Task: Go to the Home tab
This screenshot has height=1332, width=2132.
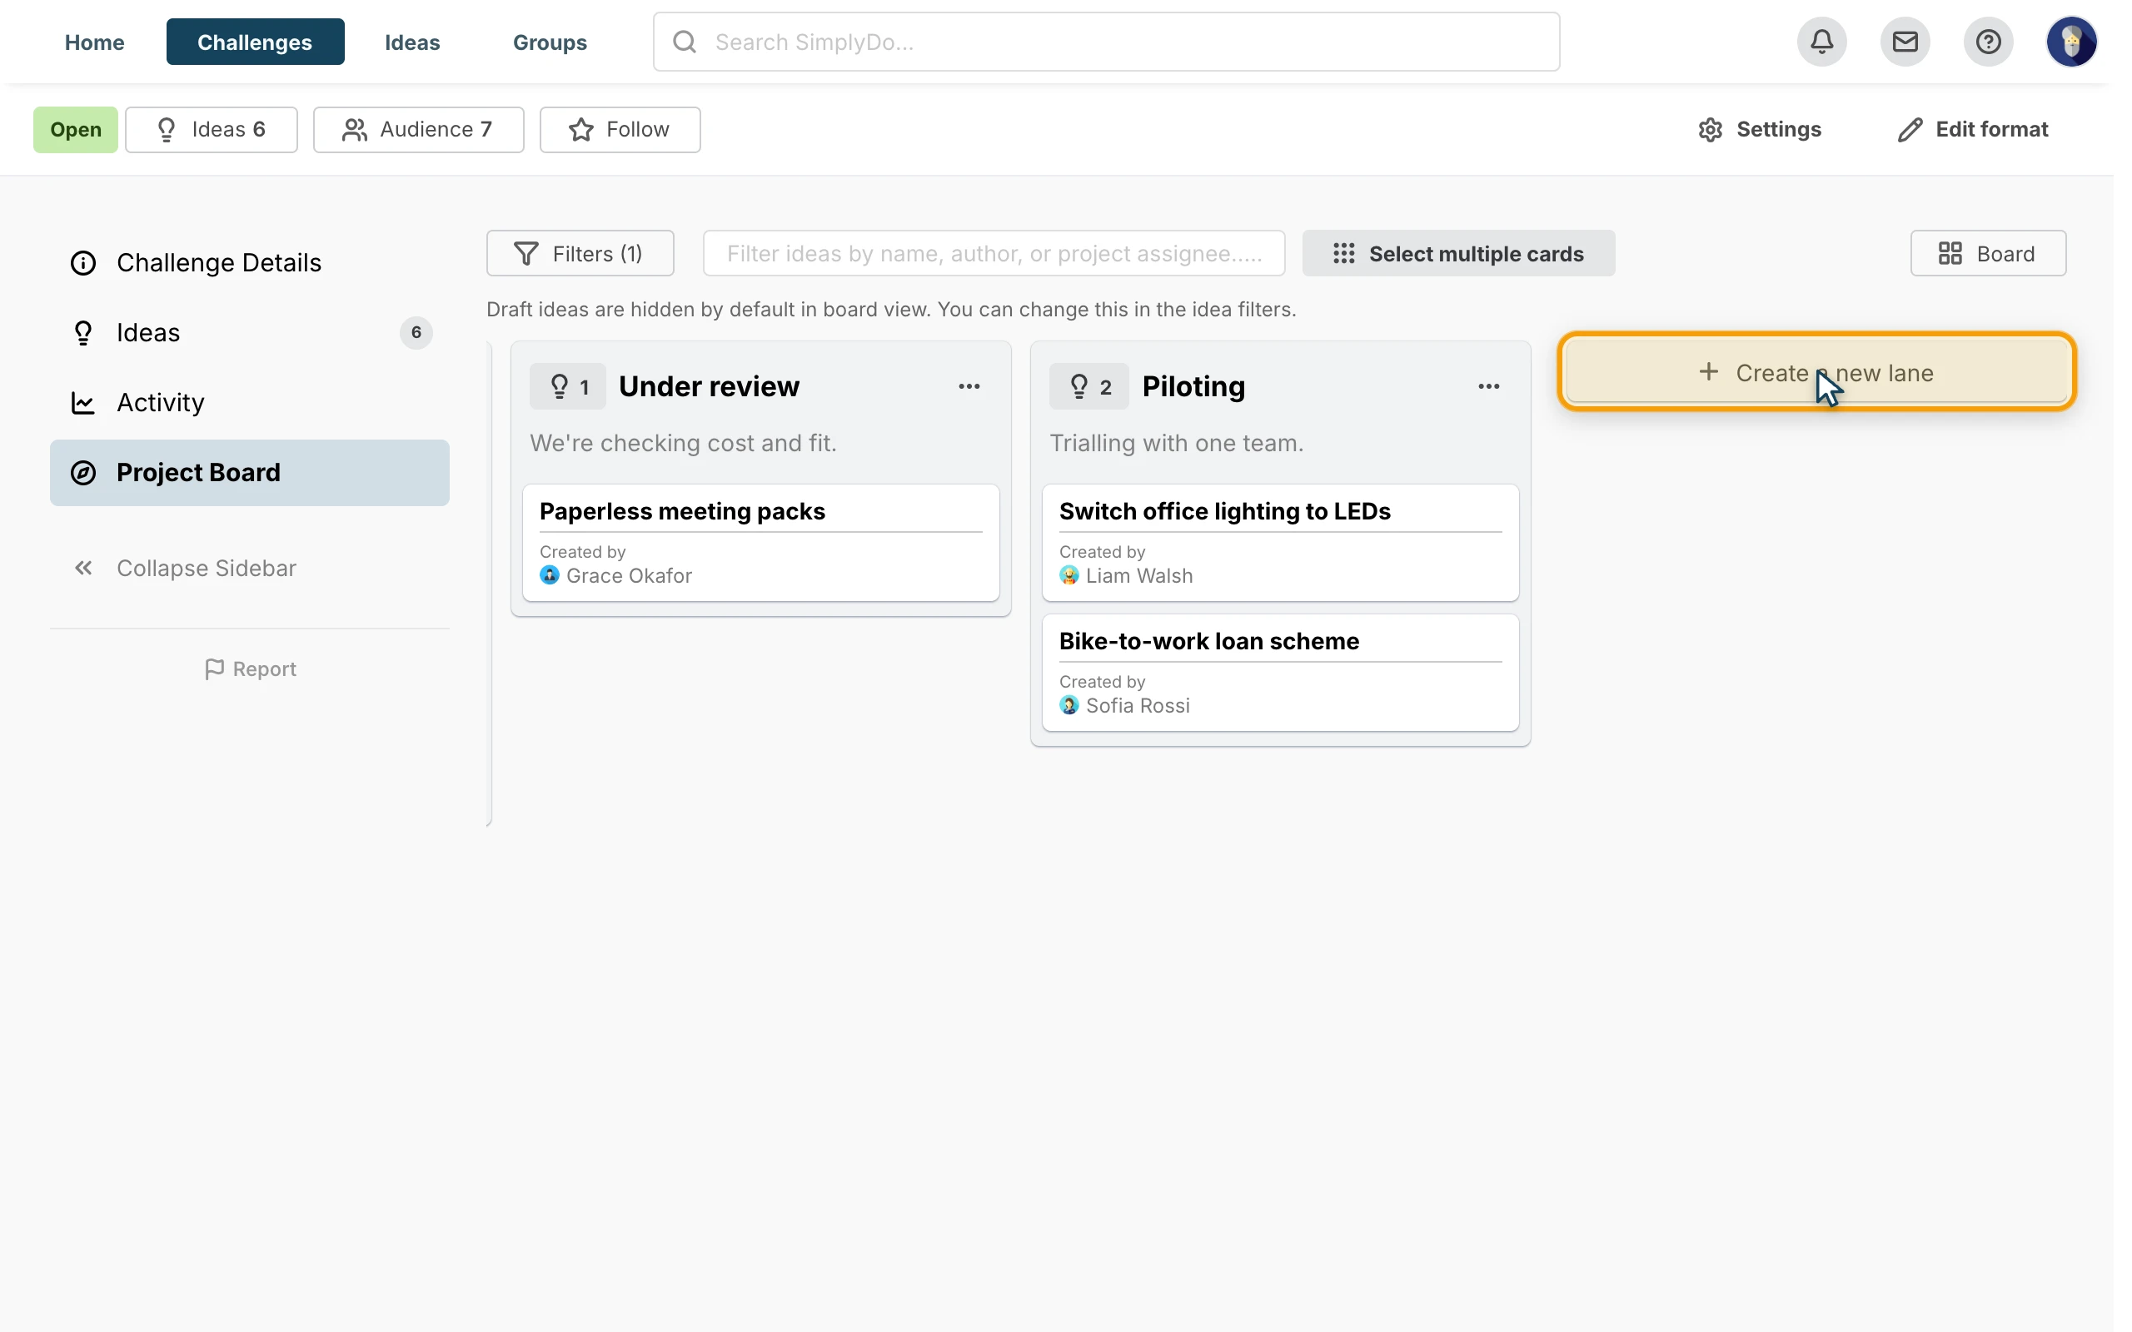Action: [x=94, y=42]
